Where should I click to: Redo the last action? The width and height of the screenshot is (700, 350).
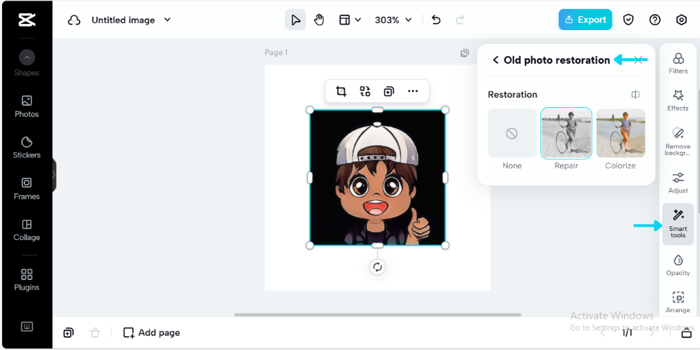[x=460, y=20]
